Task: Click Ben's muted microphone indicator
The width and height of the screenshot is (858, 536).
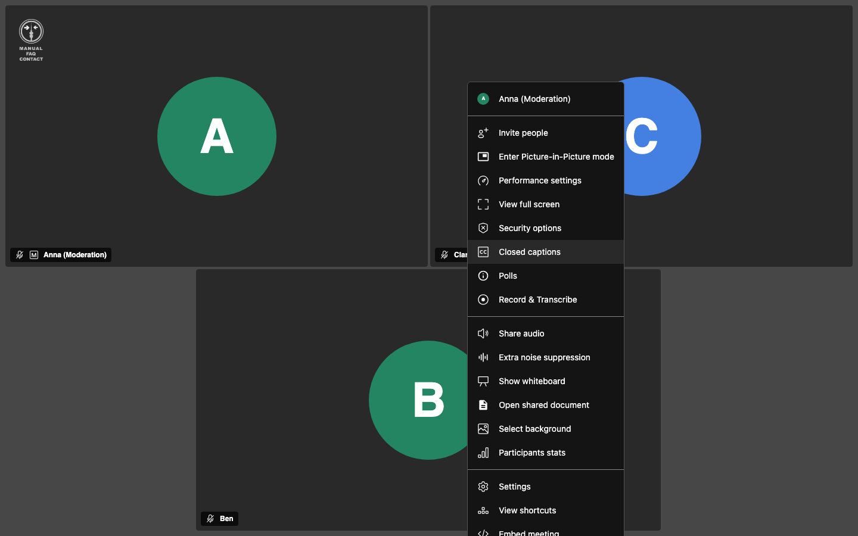Action: point(210,519)
